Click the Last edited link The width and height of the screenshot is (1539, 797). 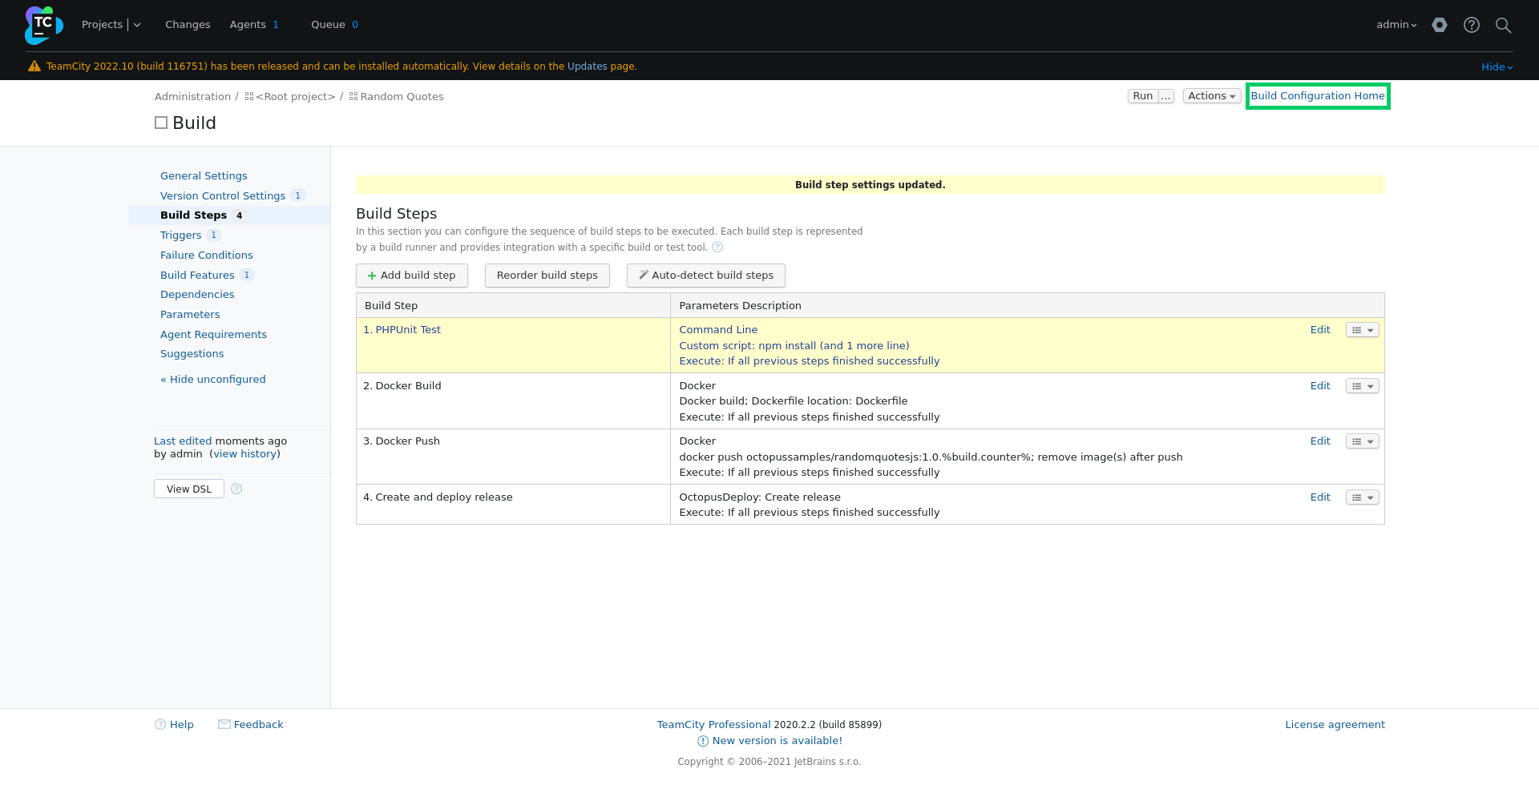(x=183, y=441)
